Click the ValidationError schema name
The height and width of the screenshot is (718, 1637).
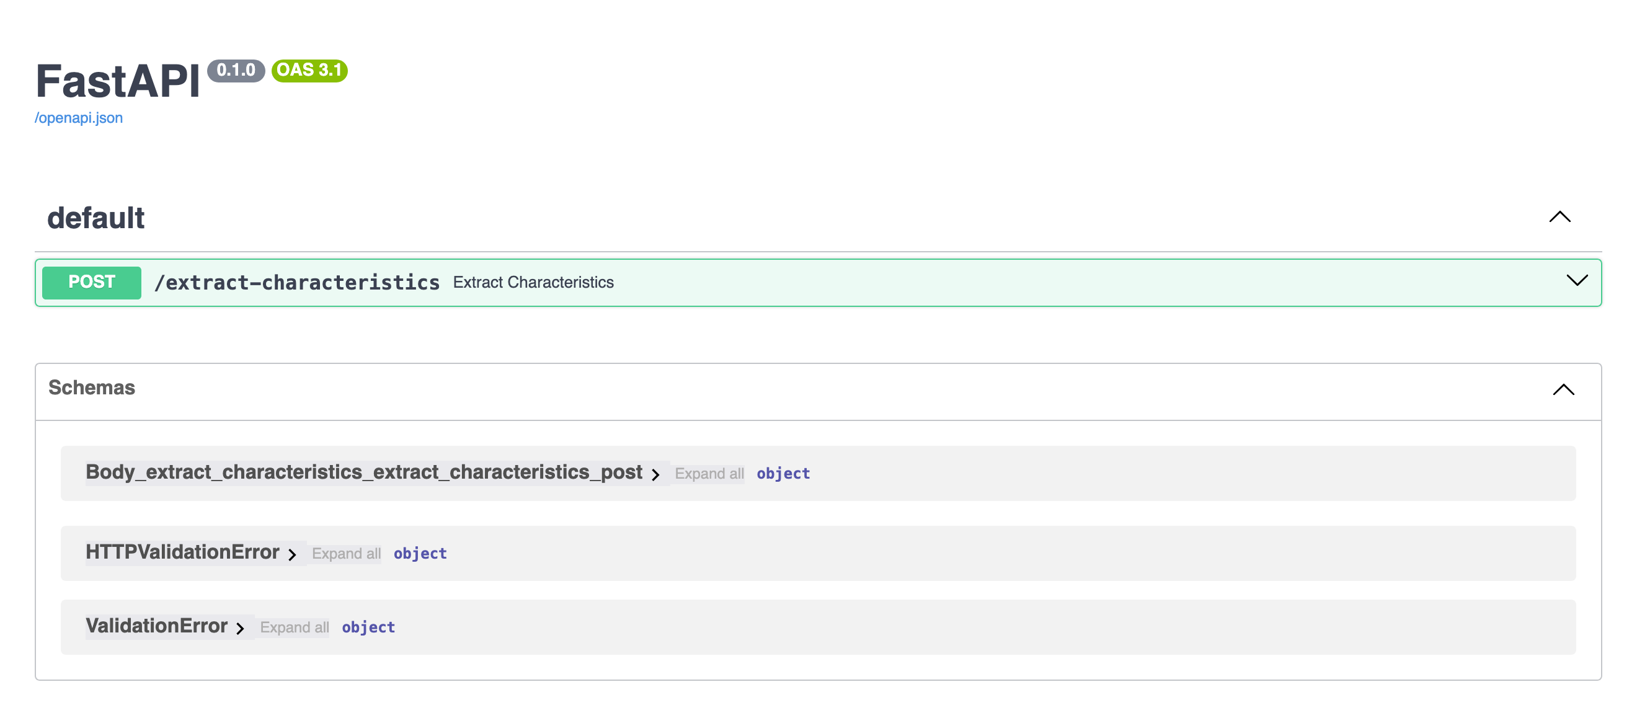[156, 626]
